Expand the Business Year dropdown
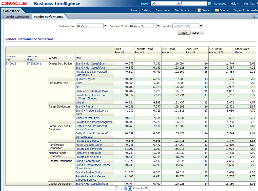The height and width of the screenshot is (191, 258). tap(105, 26)
